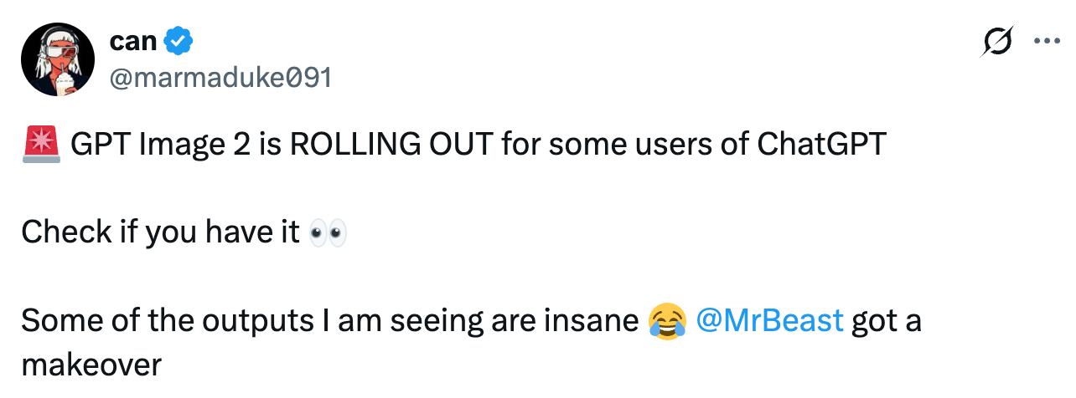Click the eyes emoji after "have it"
This screenshot has width=1076, height=398.
328,232
